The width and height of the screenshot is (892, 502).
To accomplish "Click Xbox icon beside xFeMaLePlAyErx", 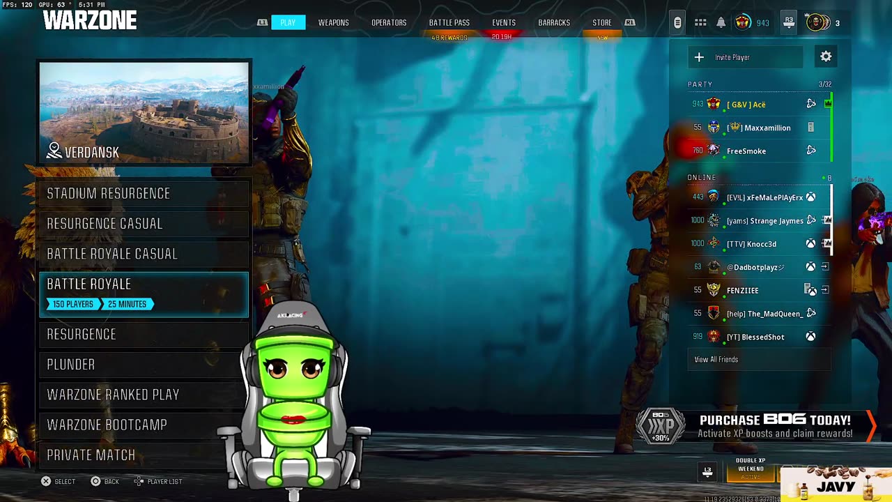I will point(810,197).
